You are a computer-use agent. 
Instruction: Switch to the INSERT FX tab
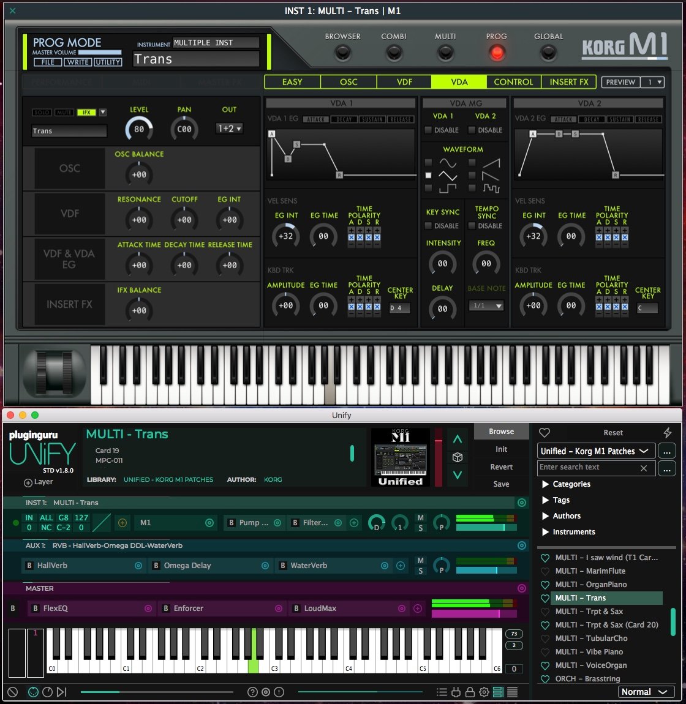click(x=569, y=82)
